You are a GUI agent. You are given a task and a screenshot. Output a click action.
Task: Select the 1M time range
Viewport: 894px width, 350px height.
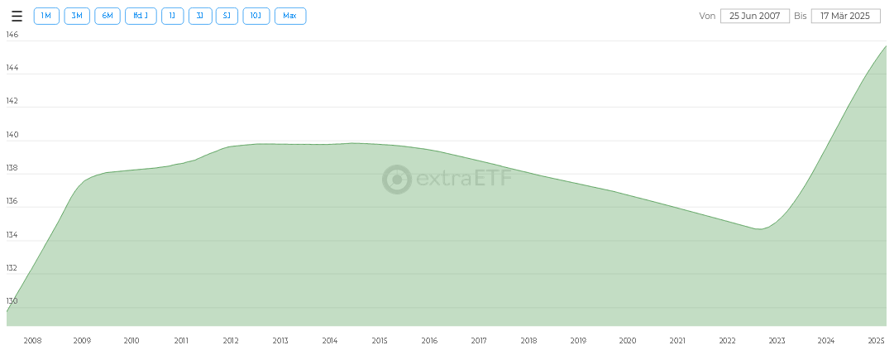click(x=46, y=16)
